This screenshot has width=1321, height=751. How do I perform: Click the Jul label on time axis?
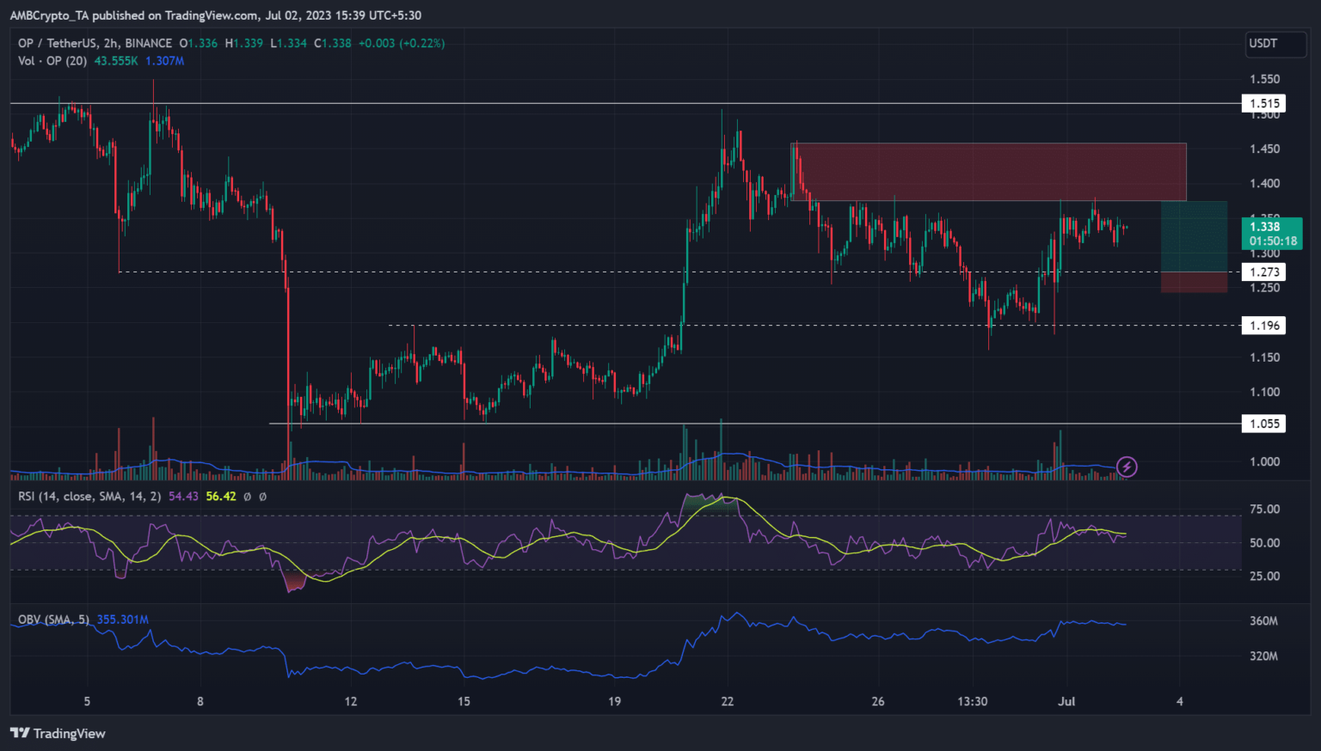[1066, 701]
